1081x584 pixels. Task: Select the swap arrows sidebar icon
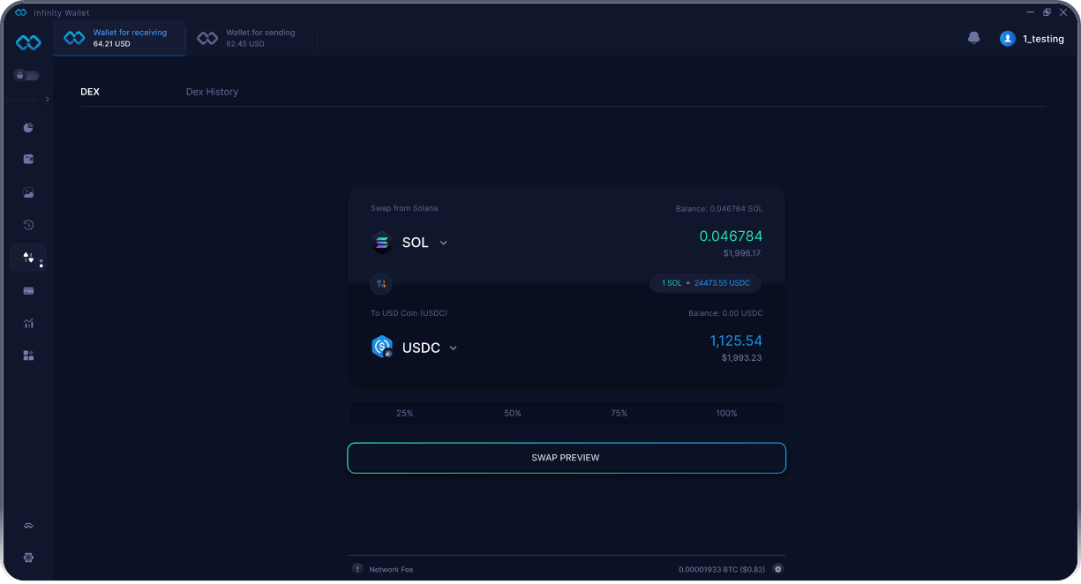point(28,258)
